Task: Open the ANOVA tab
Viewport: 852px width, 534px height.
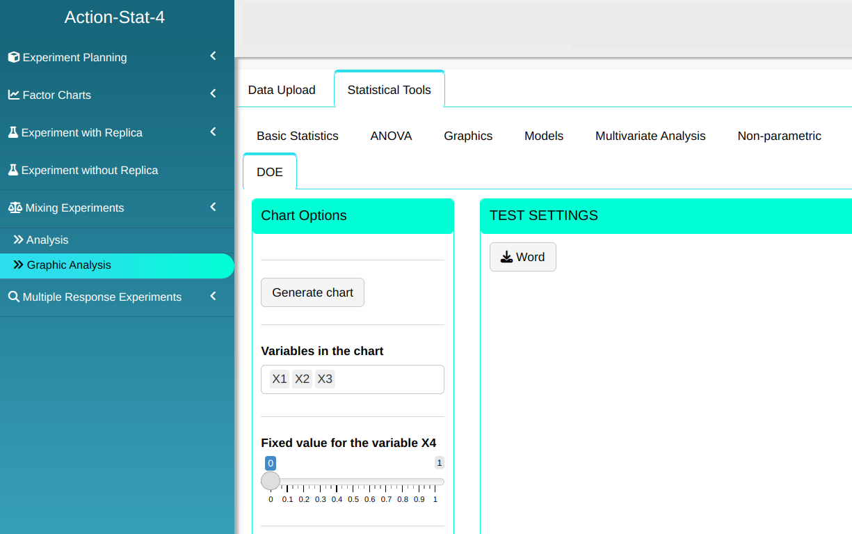Action: tap(391, 136)
